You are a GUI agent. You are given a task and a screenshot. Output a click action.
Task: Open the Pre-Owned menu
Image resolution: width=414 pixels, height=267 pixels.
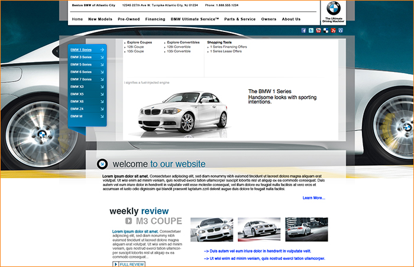(129, 19)
